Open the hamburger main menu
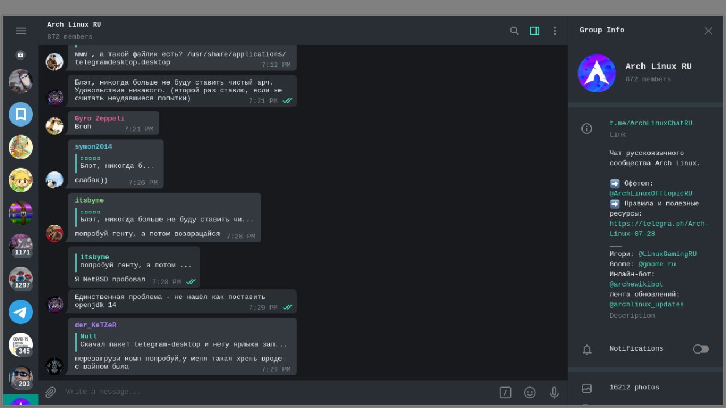 pyautogui.click(x=20, y=31)
